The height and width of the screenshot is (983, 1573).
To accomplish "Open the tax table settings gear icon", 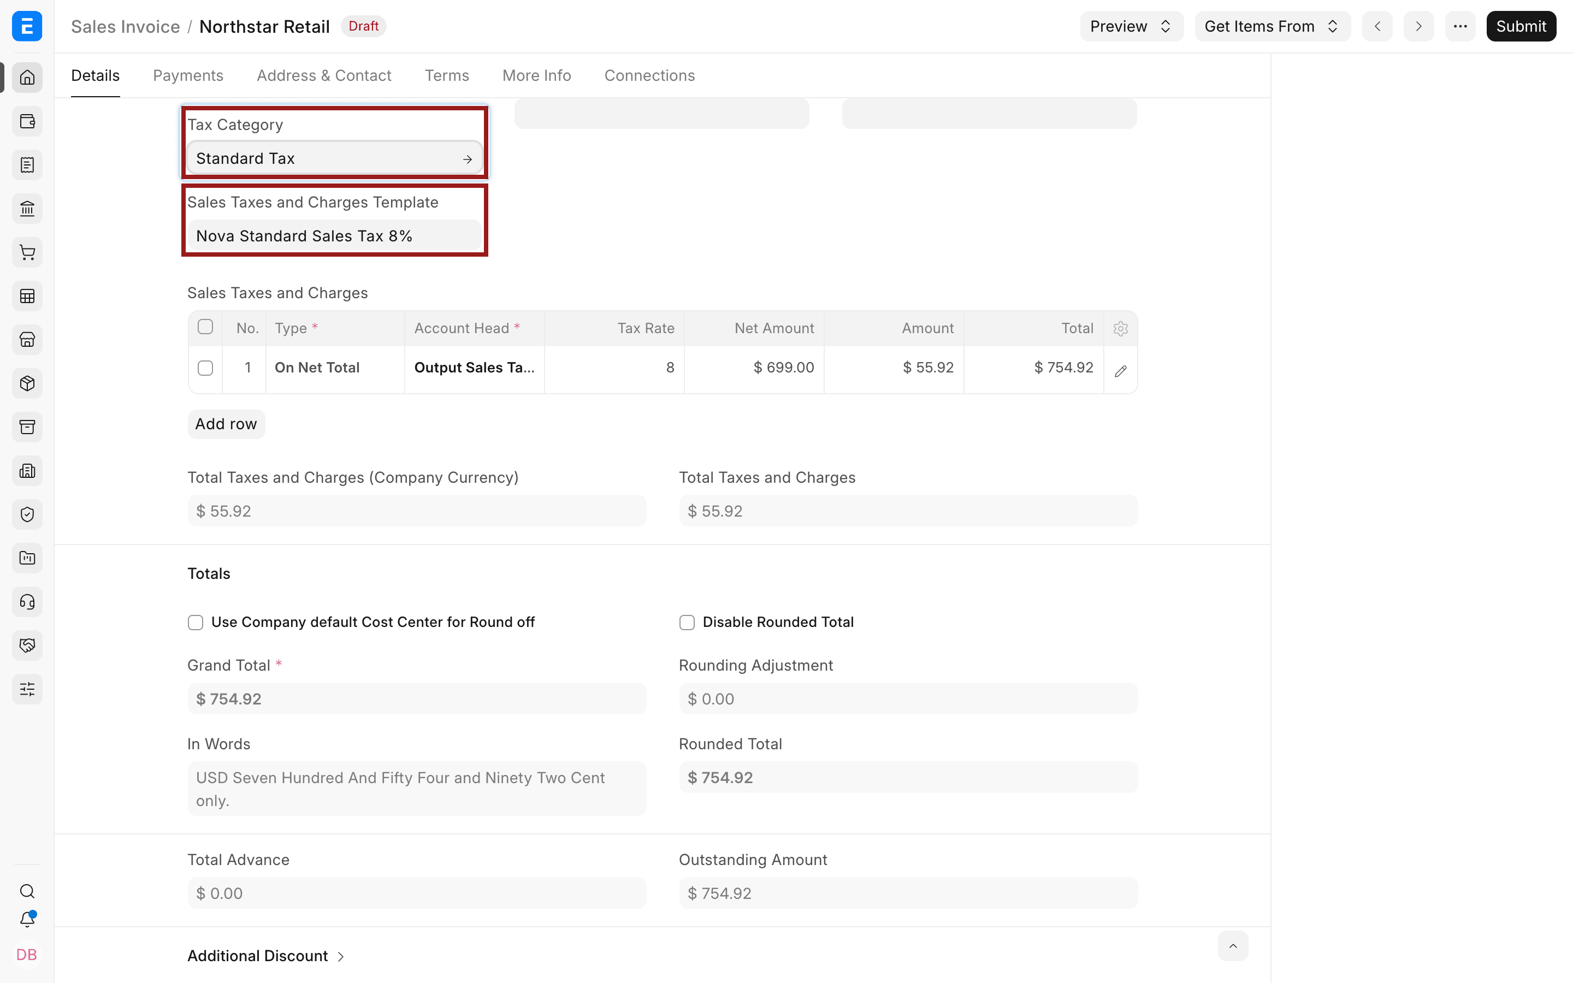I will [1121, 328].
